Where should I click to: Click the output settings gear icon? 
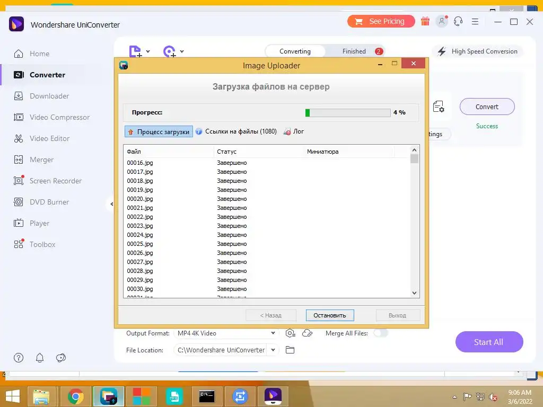pos(290,333)
